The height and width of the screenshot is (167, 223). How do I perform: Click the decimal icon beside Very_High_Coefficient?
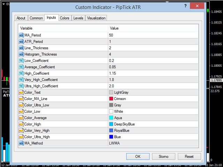click(21, 80)
